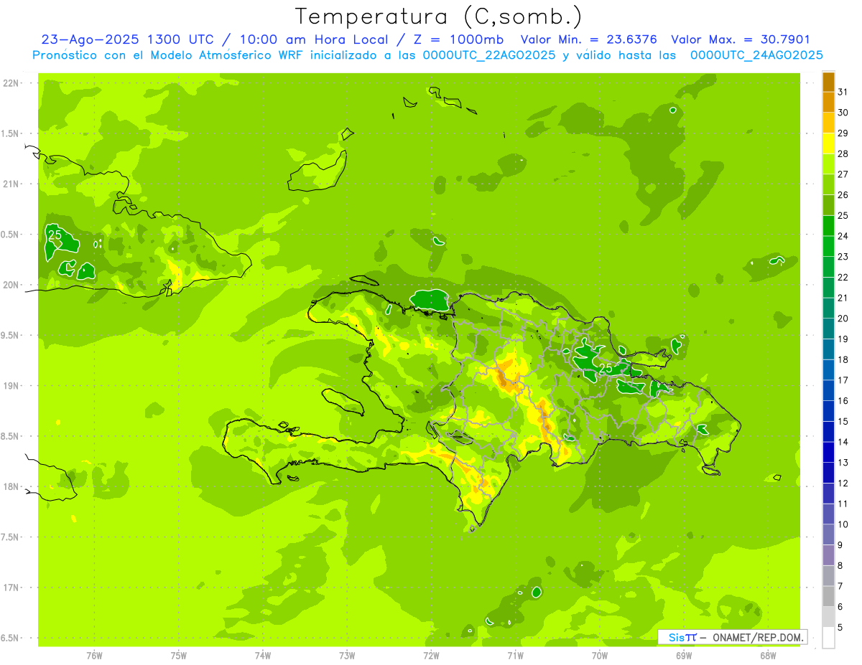Screen dimensions: 862x665
Task: Click 'Valor Min. = 23.6376' text
Action: pyautogui.click(x=589, y=39)
